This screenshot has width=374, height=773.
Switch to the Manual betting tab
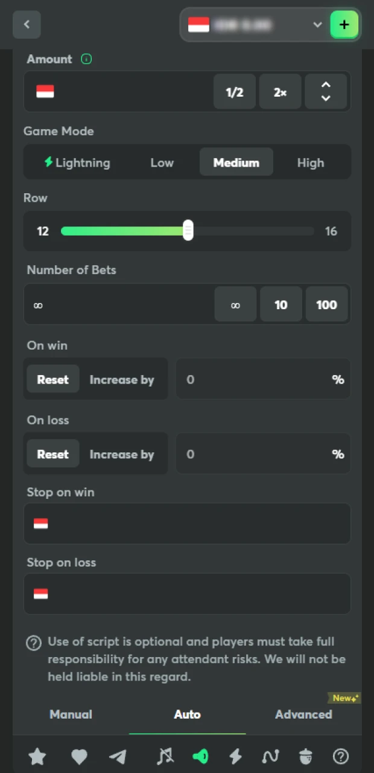[71, 714]
